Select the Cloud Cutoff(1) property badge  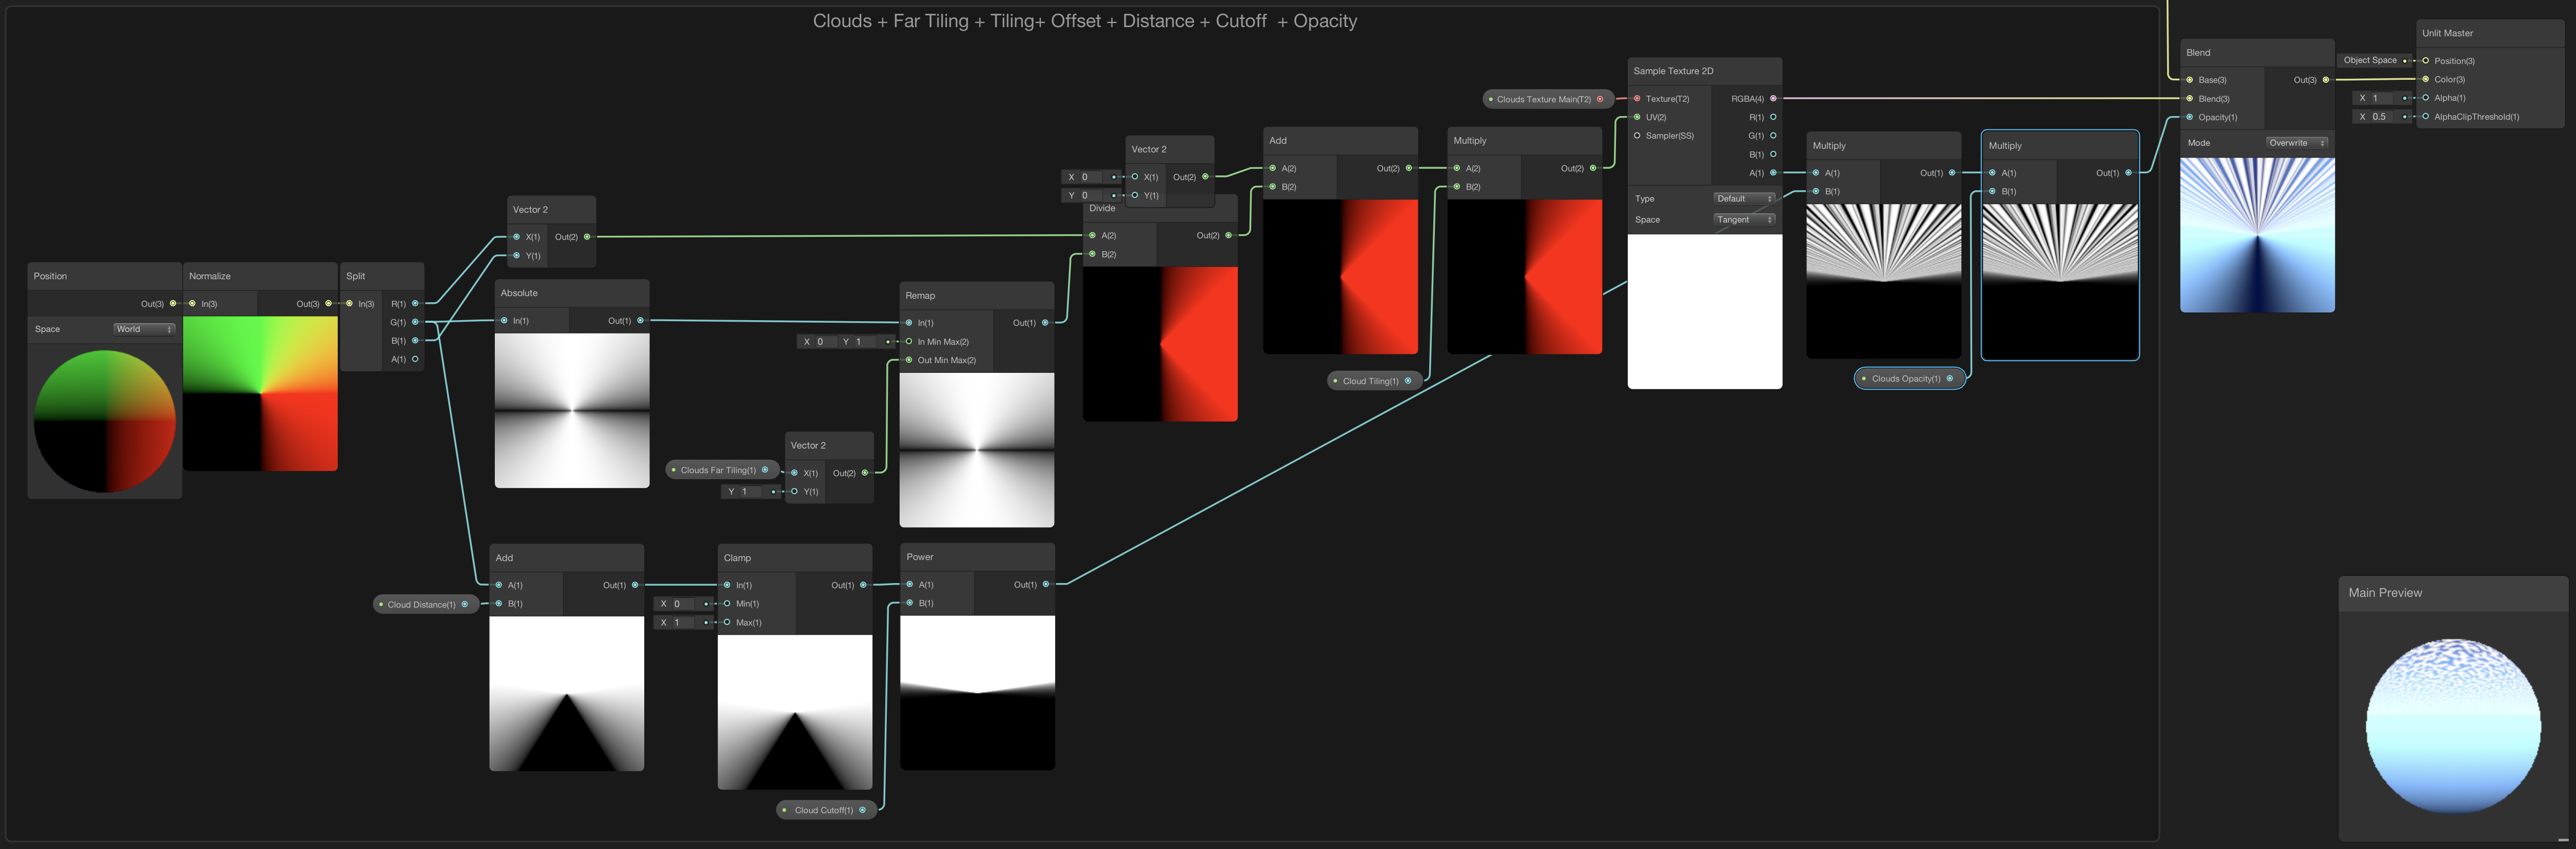823,810
